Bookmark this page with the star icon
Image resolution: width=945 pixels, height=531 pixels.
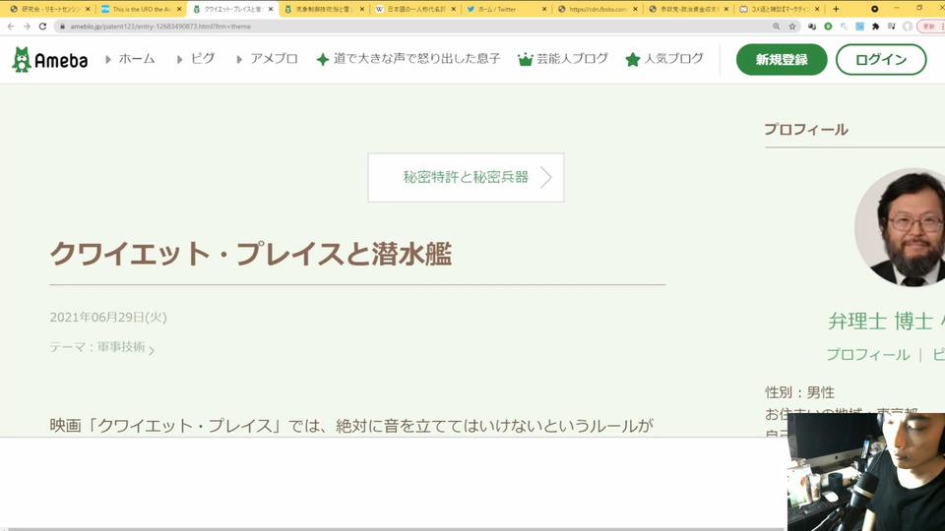[x=792, y=27]
